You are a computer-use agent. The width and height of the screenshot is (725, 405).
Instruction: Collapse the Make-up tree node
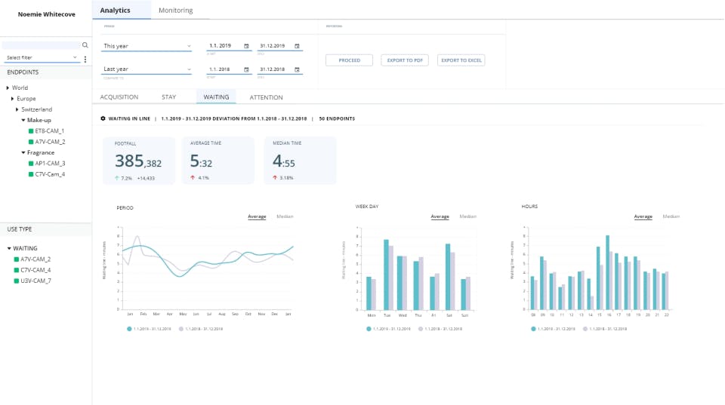click(22, 120)
